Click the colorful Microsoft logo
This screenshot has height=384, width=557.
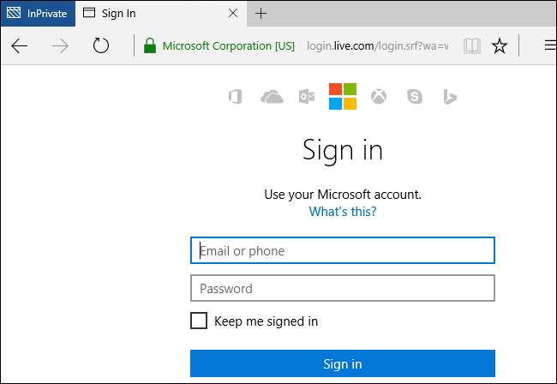click(343, 96)
